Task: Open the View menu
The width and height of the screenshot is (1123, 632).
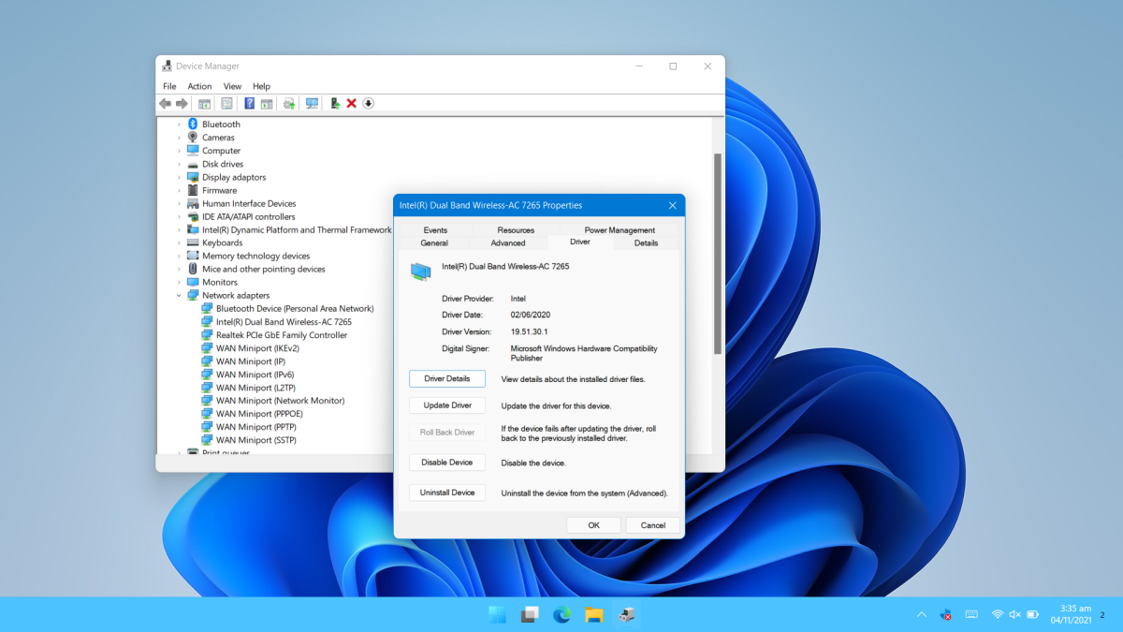Action: (x=232, y=86)
